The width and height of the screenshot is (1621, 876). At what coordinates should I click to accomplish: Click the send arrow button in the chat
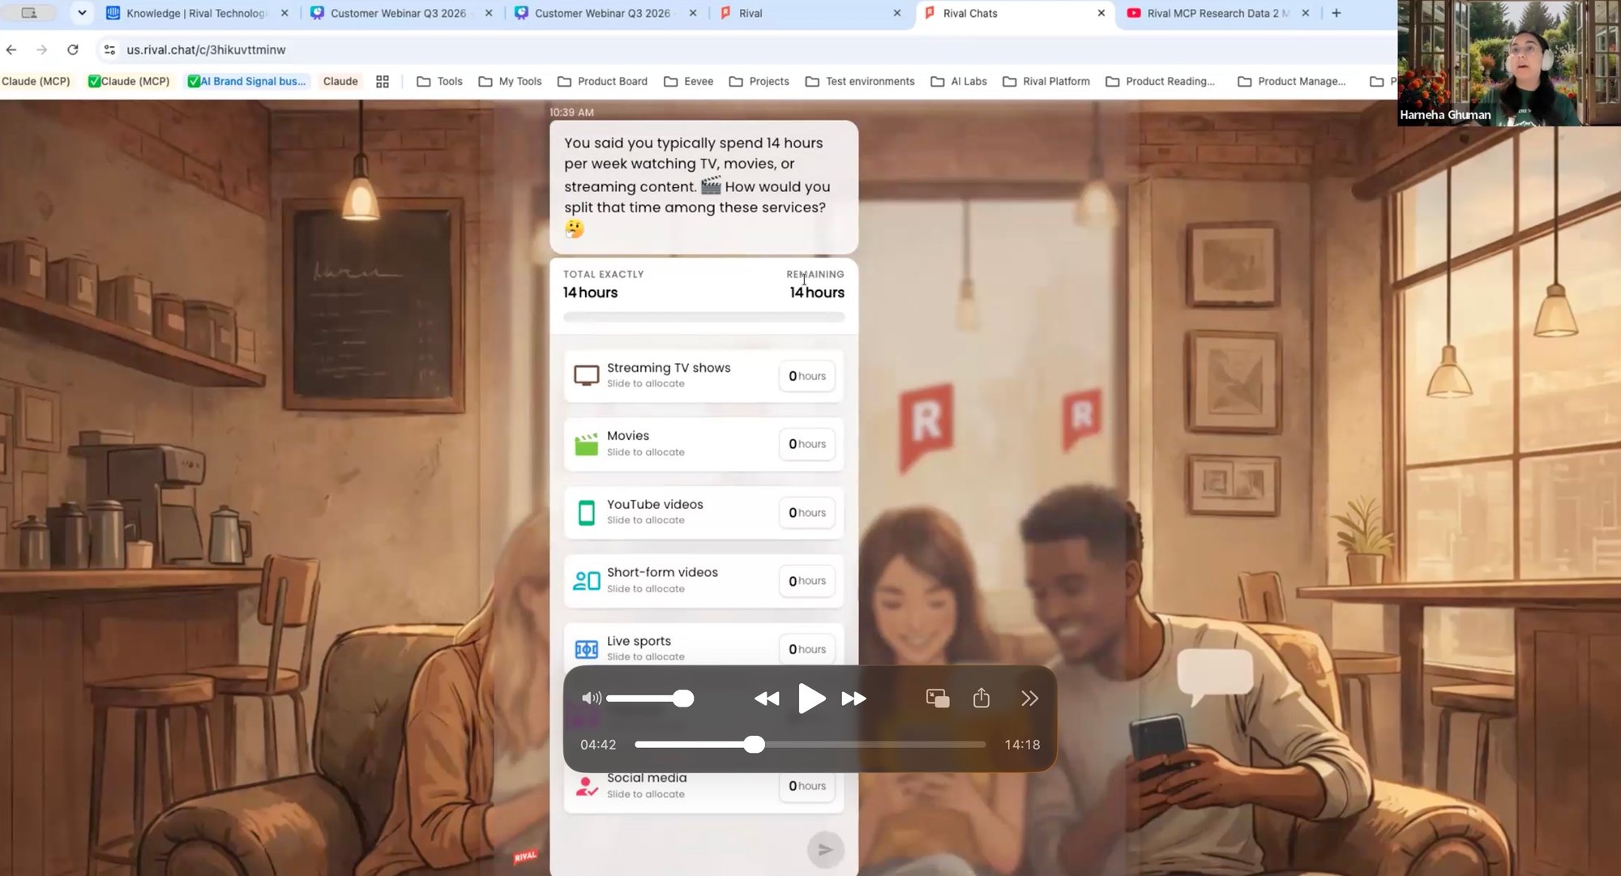825,849
